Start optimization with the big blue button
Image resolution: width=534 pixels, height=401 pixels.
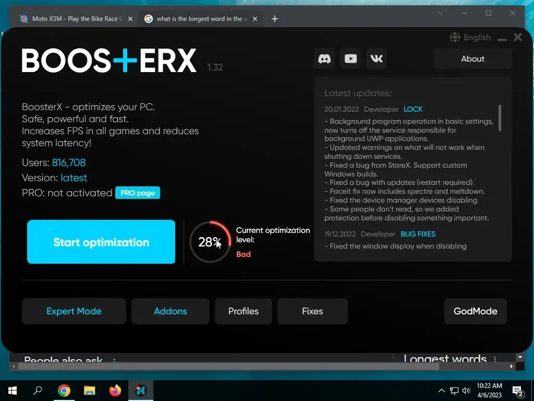tap(101, 242)
